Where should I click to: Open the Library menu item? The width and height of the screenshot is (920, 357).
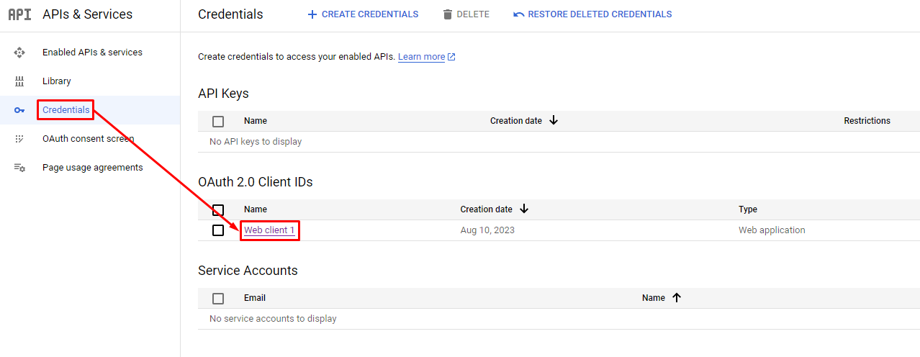coord(57,81)
